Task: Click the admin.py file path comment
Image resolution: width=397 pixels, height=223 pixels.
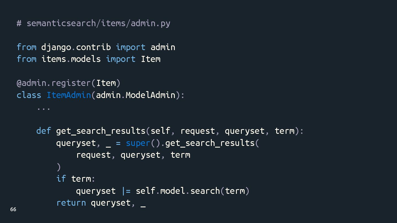Action: click(x=93, y=23)
